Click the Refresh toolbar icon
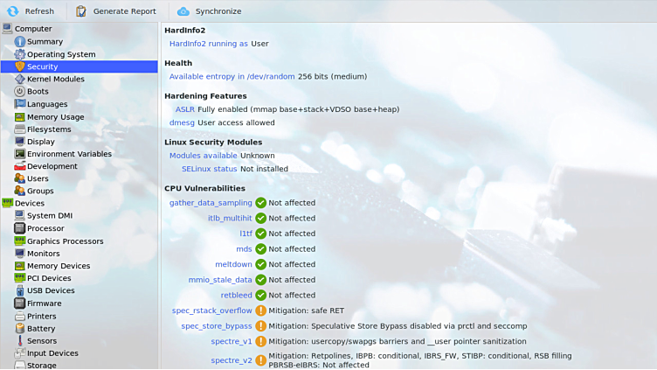This screenshot has height=370, width=657. click(x=12, y=11)
